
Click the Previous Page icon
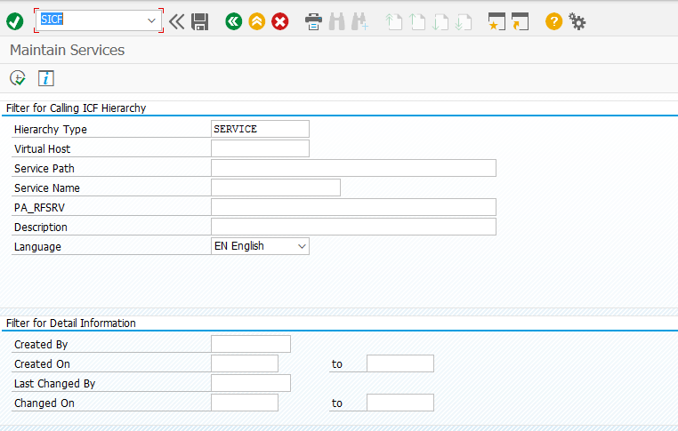(x=416, y=21)
